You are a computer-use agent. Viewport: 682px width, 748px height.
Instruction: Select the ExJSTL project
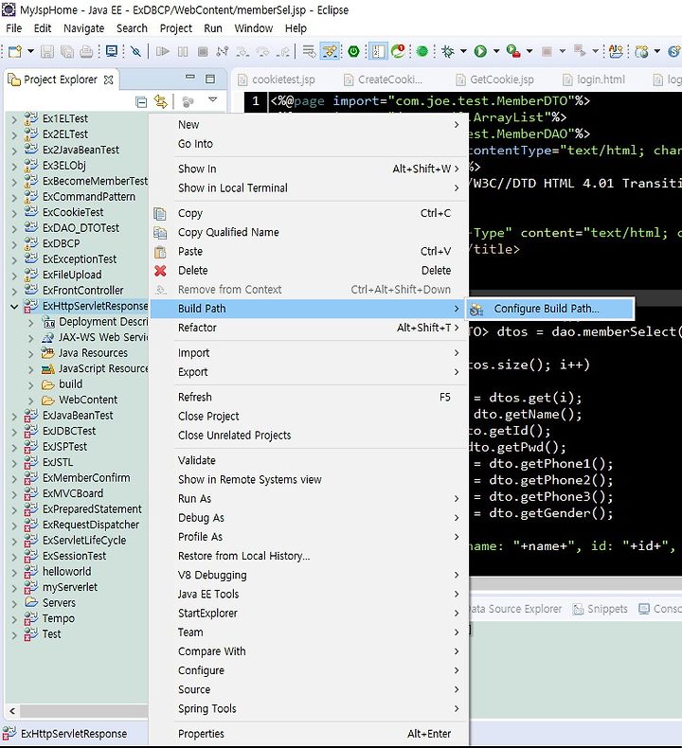(58, 462)
